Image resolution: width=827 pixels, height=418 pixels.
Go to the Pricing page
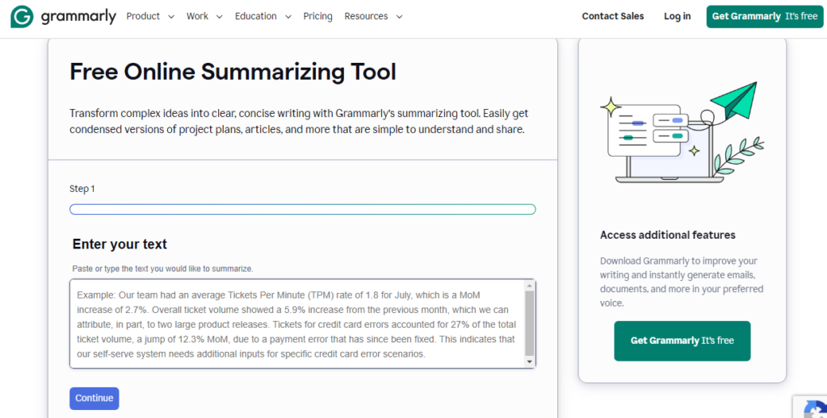tap(317, 16)
